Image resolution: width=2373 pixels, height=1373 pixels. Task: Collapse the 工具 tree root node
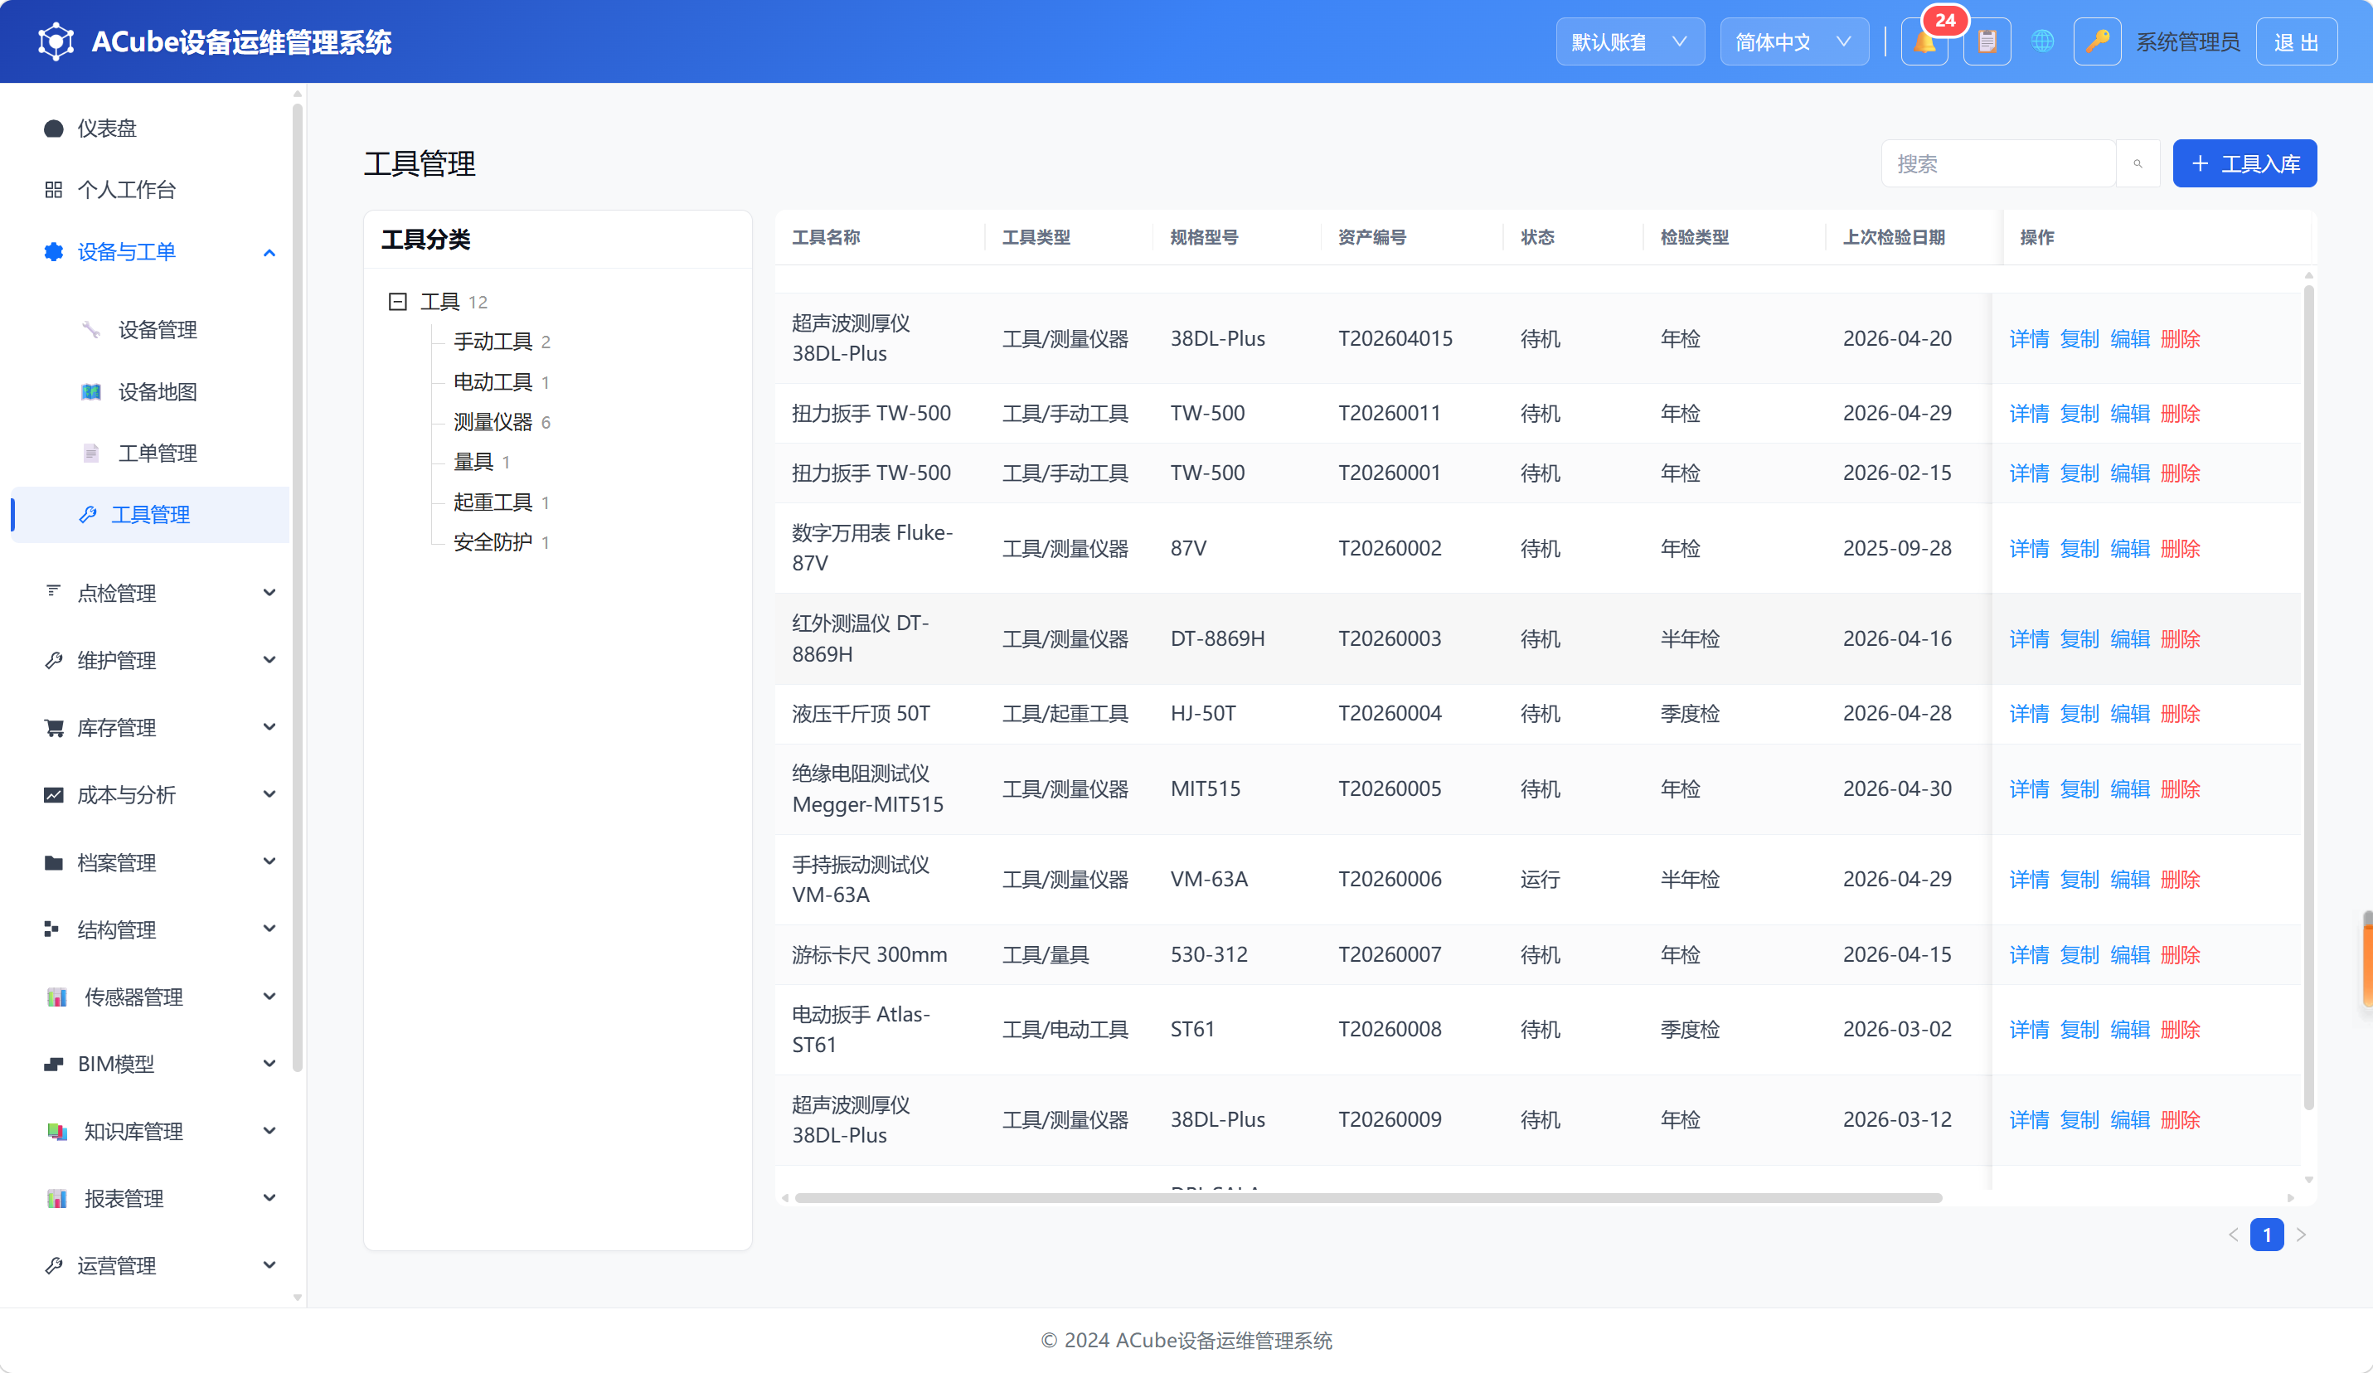click(x=397, y=301)
